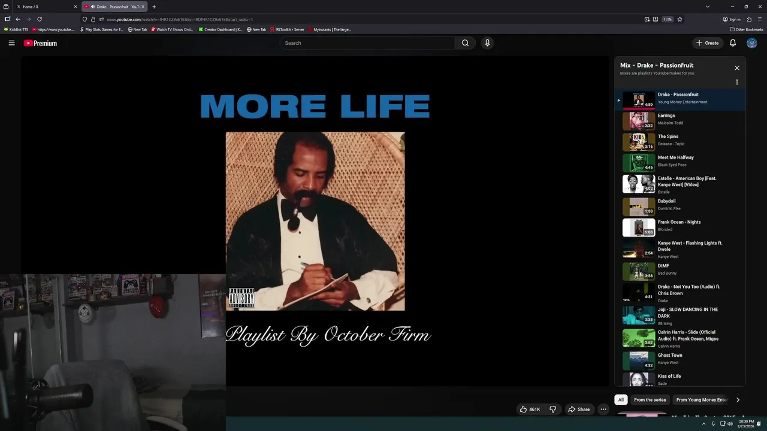Go back in browser history
767x431 pixels.
pos(18,19)
